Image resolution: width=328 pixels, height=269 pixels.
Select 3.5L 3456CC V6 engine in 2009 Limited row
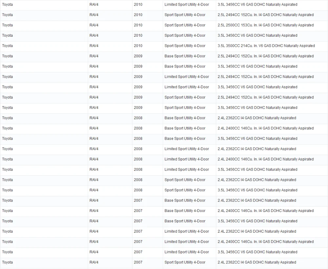point(257,87)
